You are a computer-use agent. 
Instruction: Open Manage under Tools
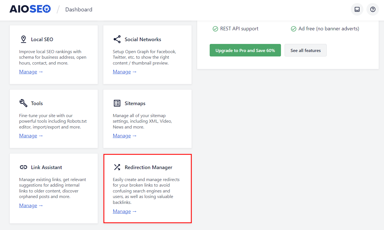click(x=28, y=135)
